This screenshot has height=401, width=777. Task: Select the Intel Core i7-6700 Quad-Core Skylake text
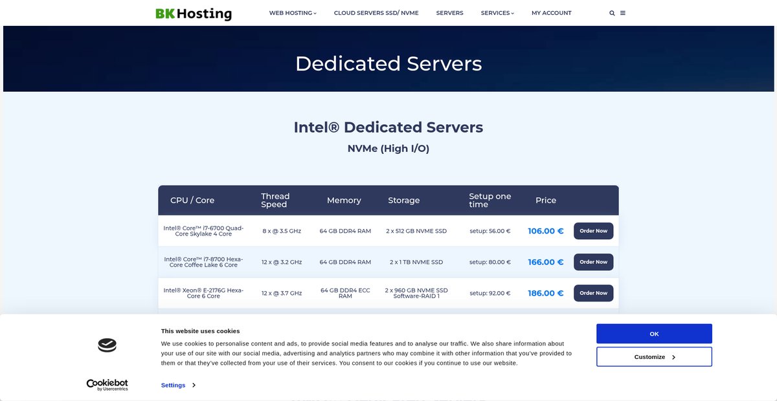coord(203,231)
